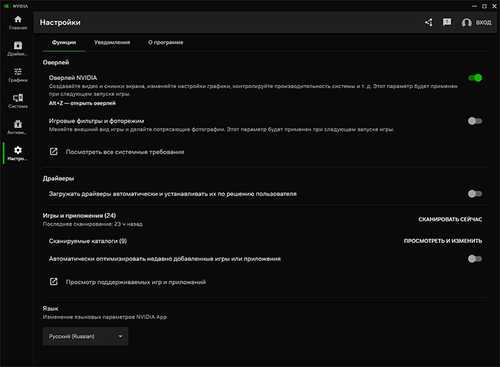500x367 pixels.
Task: Click external link icon for поддерживаемых игр
Action: point(53,282)
